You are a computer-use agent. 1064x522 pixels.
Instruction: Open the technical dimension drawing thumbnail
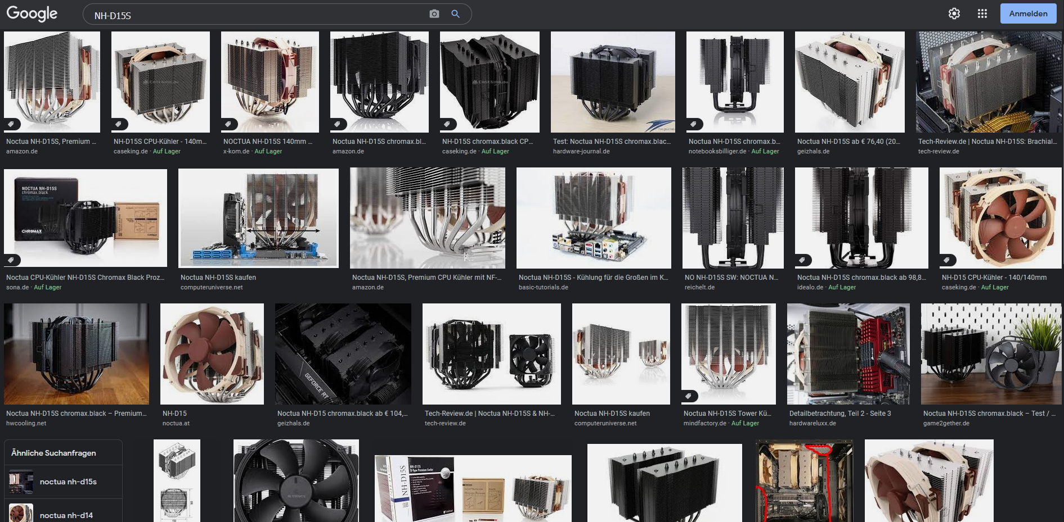(x=177, y=481)
